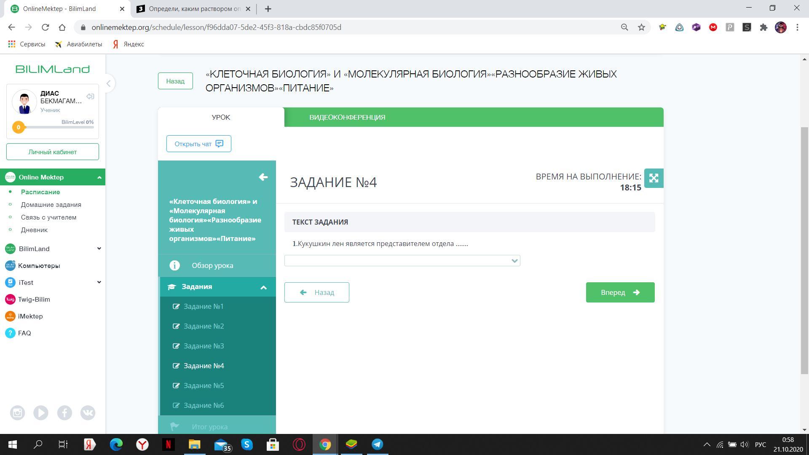Click the browser reload icon
809x455 pixels.
click(x=45, y=27)
